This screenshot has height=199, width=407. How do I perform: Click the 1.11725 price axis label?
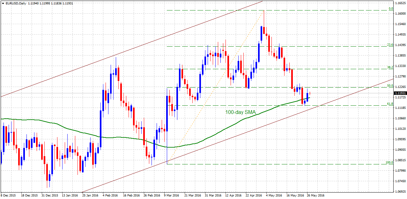pyautogui.click(x=400, y=97)
